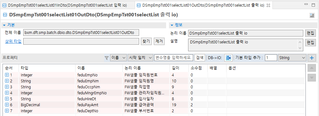Click the 소수점 column header
Image resolution: width=319 pixels, height=116 pixels.
pos(198,68)
